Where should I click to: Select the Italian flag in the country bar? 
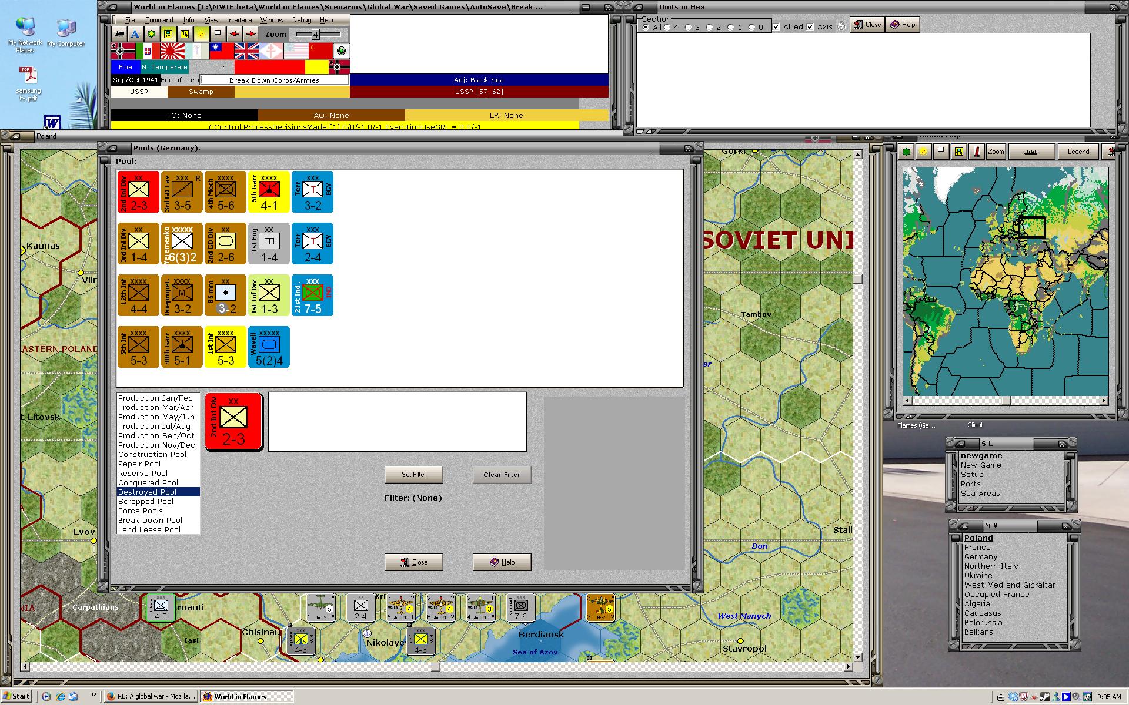tap(148, 51)
